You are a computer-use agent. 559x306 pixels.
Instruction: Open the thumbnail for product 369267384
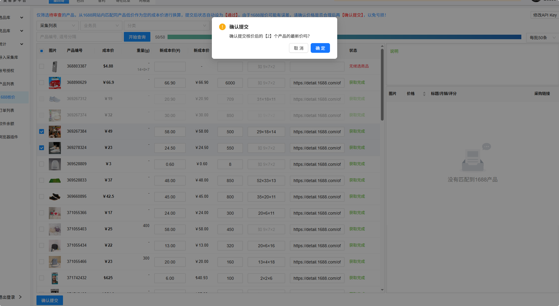point(55,132)
